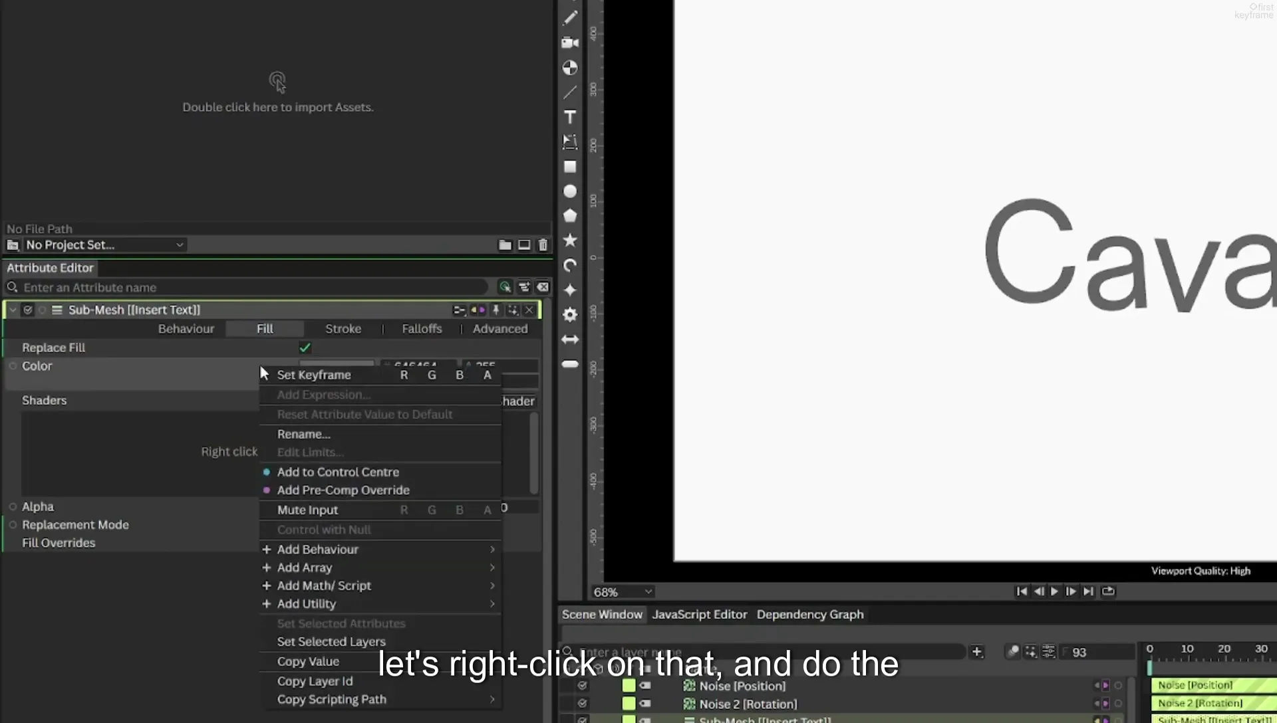Image resolution: width=1277 pixels, height=723 pixels.
Task: Click the trash icon in Assets panel
Action: click(543, 245)
